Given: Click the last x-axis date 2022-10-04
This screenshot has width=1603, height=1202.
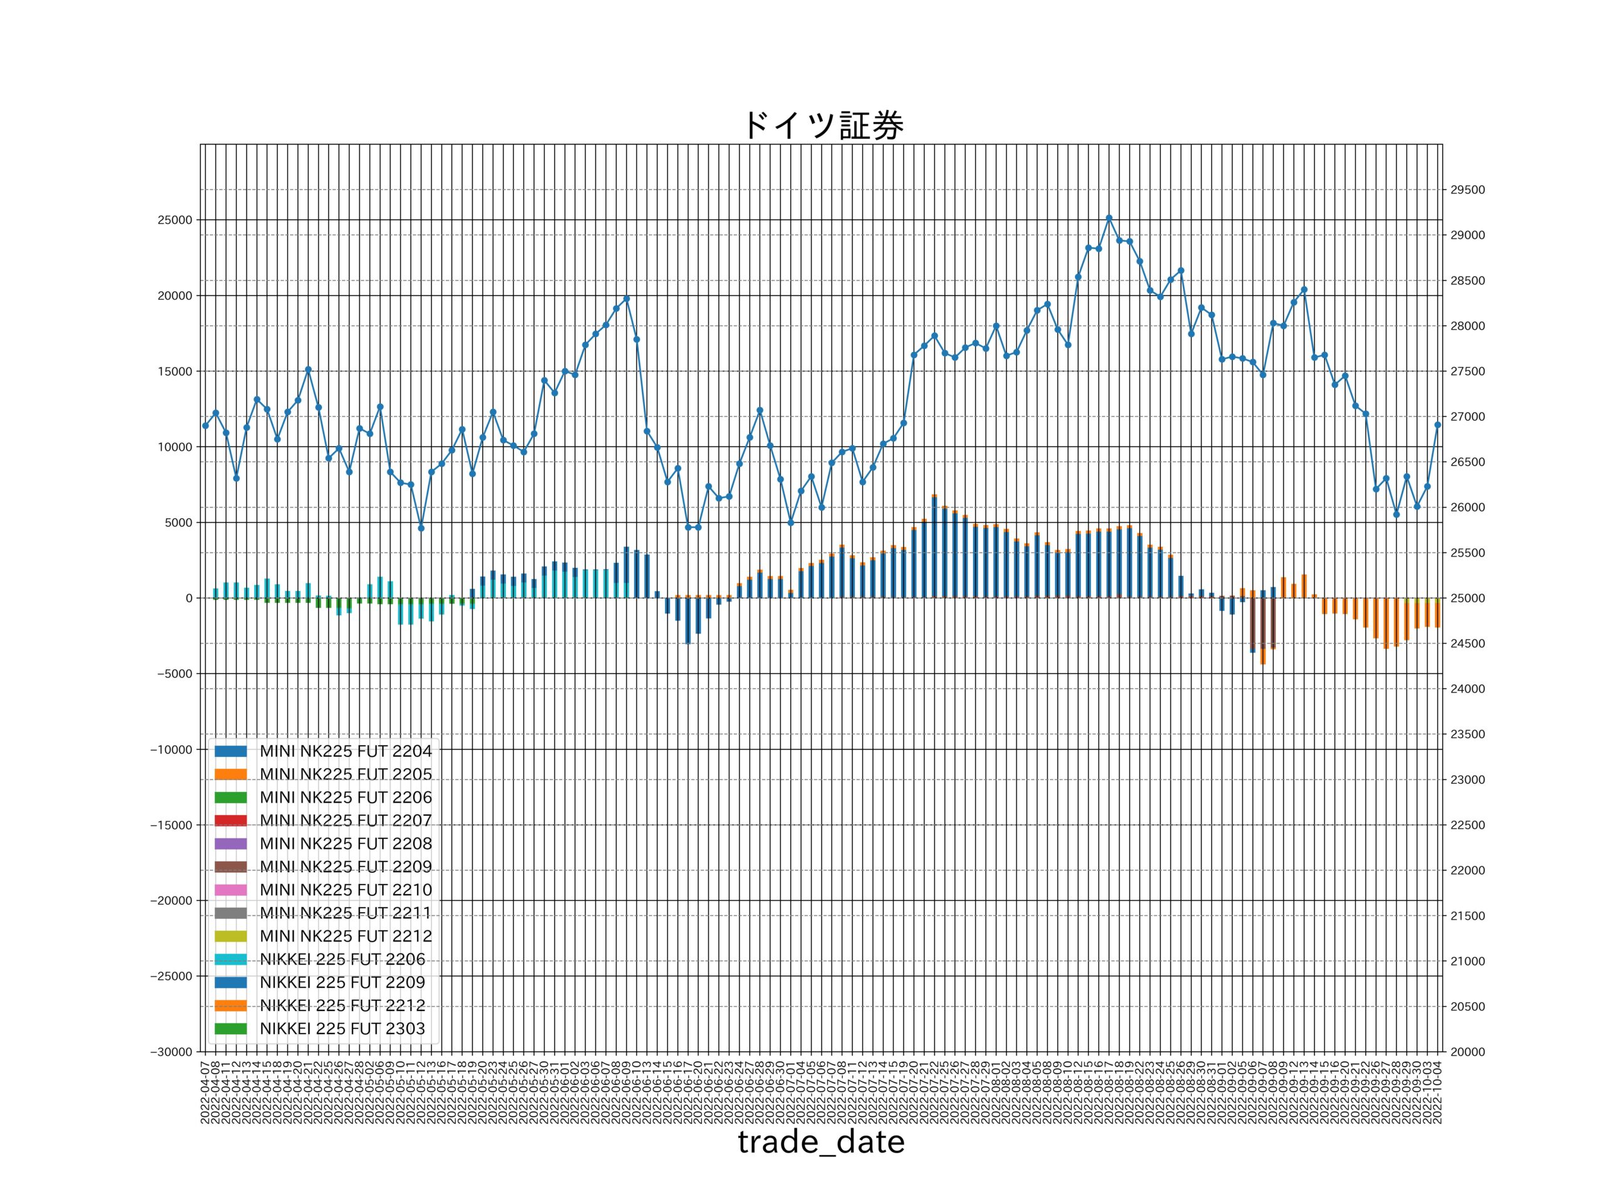Looking at the screenshot, I should point(1438,1091).
